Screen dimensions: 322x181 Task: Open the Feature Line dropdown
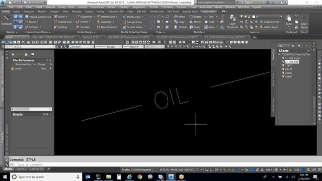(x=64, y=22)
